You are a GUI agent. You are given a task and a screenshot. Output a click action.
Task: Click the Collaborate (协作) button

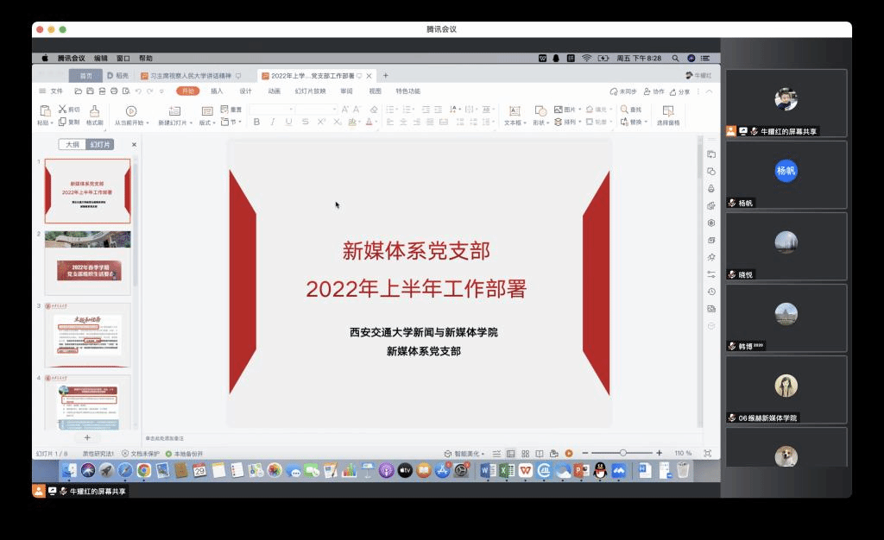(x=655, y=91)
